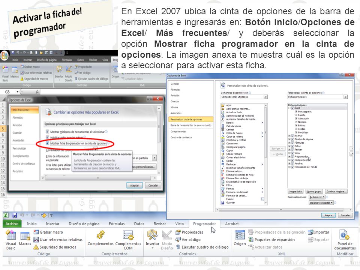Switch to the Acrobat tab
360x270 pixels.
pos(232,223)
